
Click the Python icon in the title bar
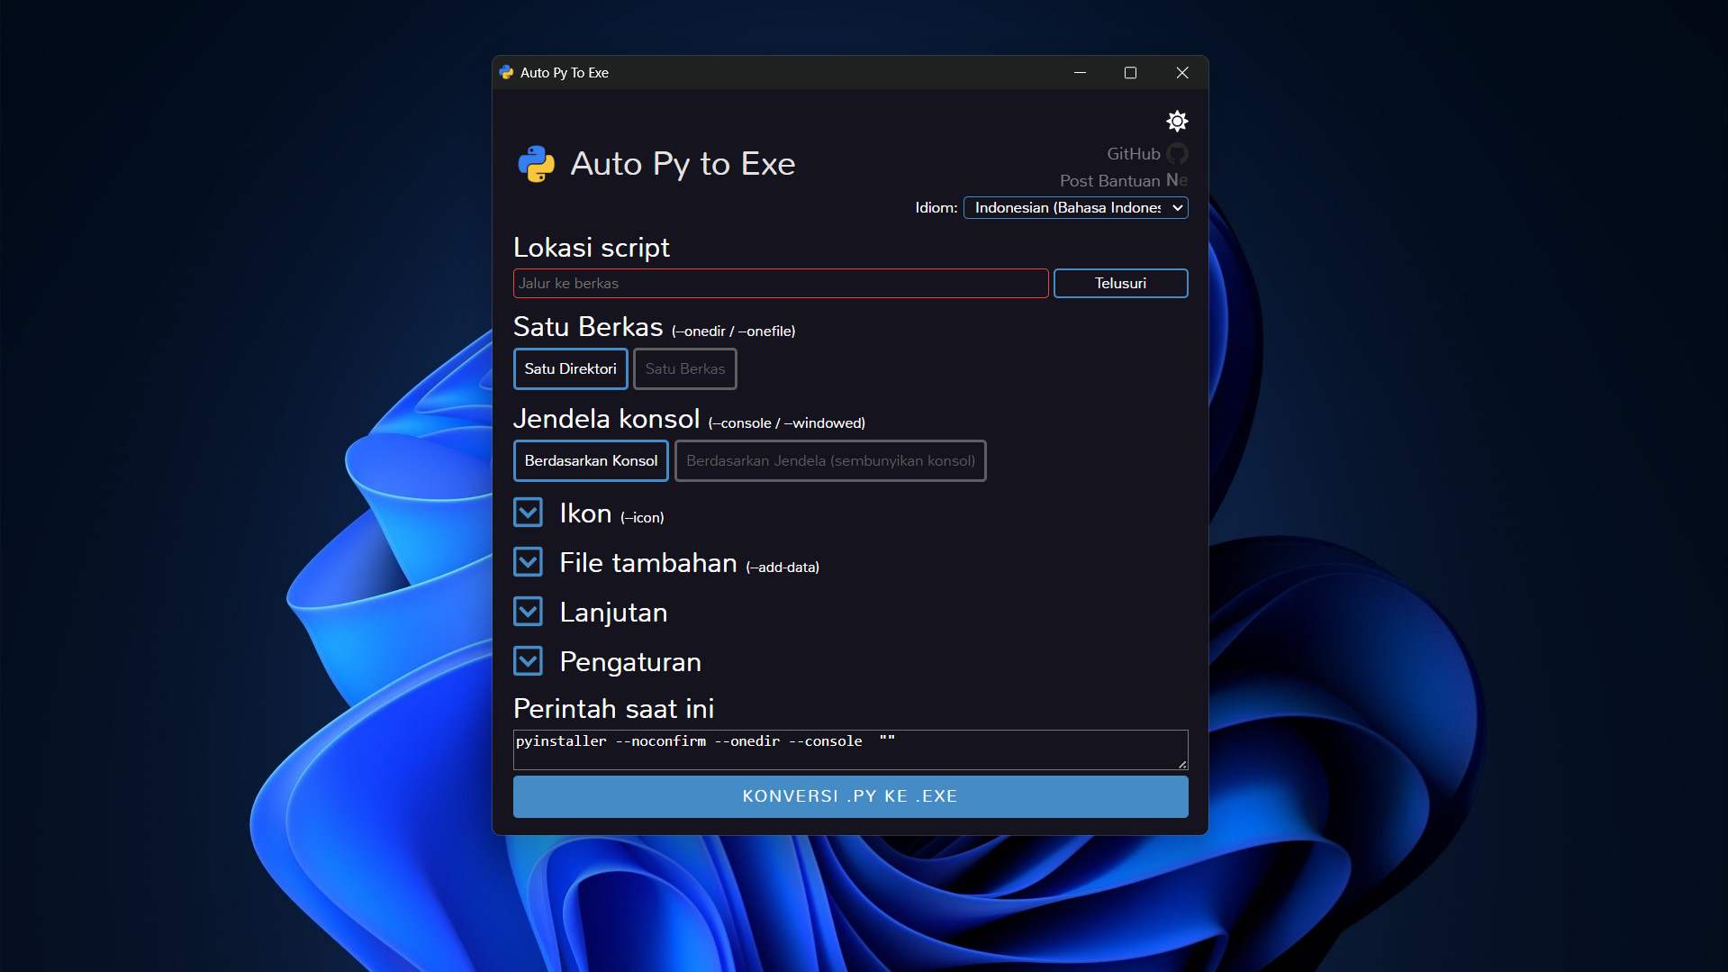506,72
